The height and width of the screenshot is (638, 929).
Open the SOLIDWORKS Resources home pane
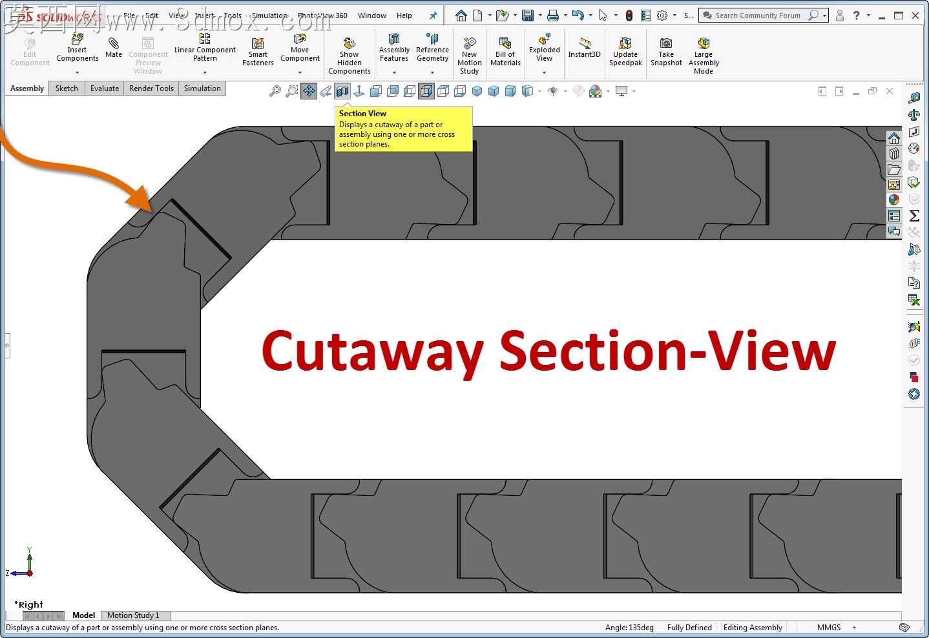pos(894,138)
